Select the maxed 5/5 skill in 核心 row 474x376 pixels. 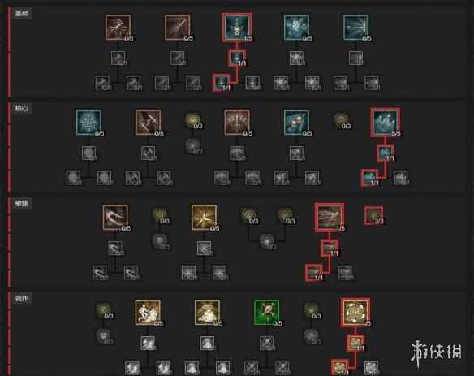tap(386, 122)
